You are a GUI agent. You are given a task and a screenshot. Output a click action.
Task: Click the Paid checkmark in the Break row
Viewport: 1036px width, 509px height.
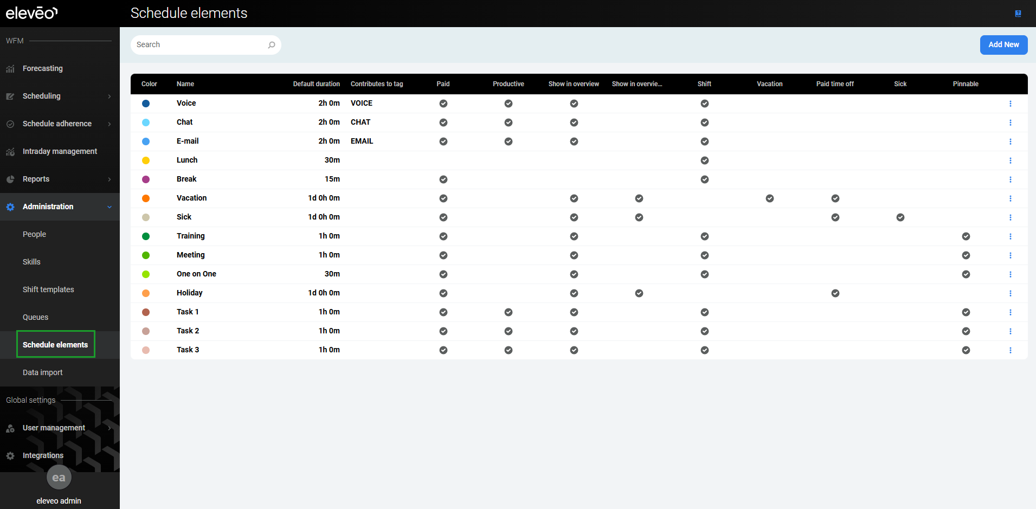443,179
